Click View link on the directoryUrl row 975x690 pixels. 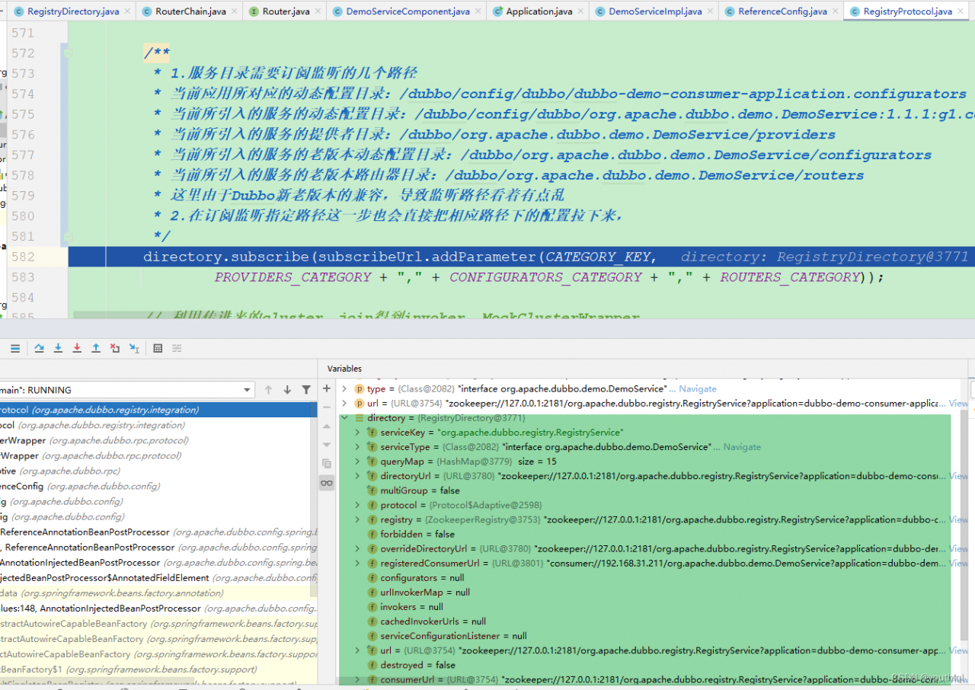click(958, 476)
